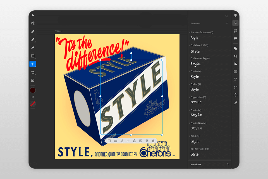Open the Type panel in right toolbar
This screenshot has height=179, width=268.
235,79
